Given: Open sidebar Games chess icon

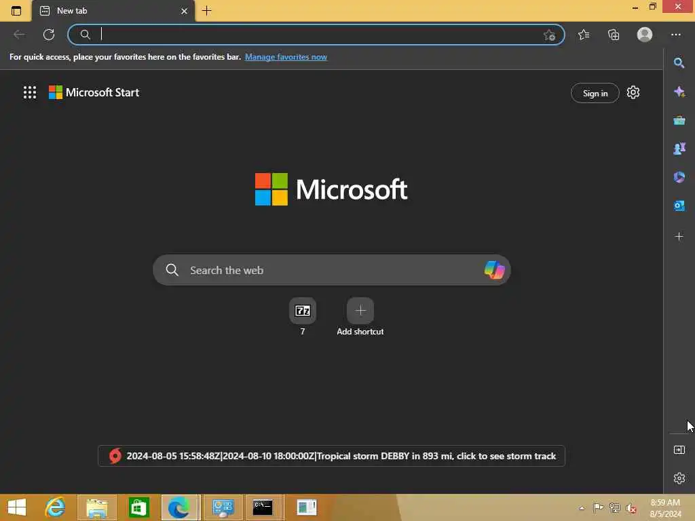Looking at the screenshot, I should (x=679, y=149).
